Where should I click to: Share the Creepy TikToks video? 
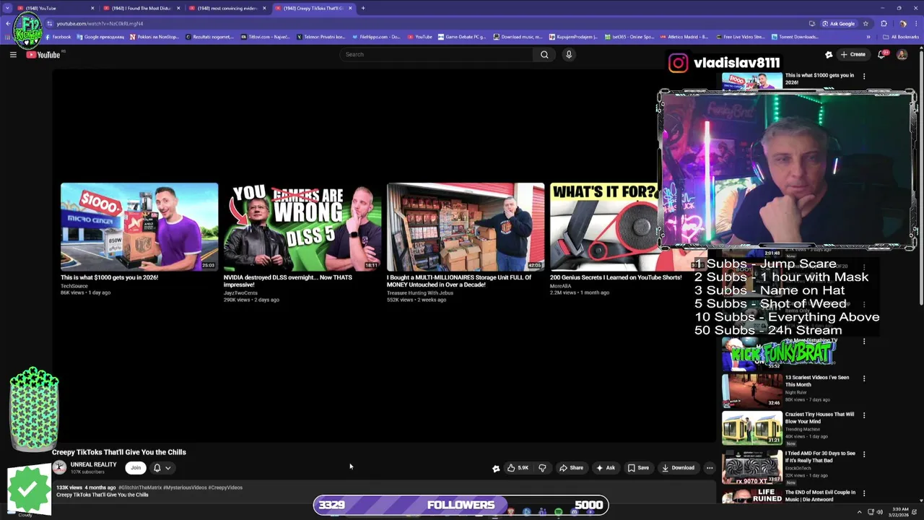[571, 468]
